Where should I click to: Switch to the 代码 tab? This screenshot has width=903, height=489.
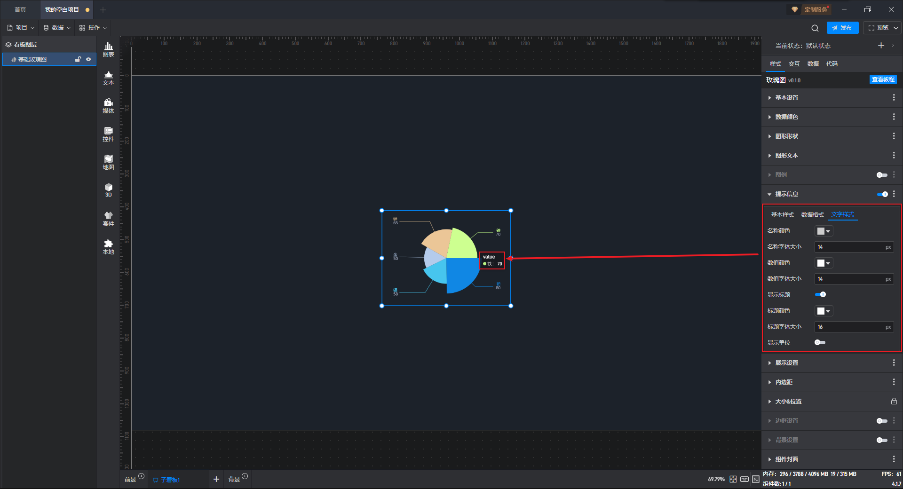(832, 63)
